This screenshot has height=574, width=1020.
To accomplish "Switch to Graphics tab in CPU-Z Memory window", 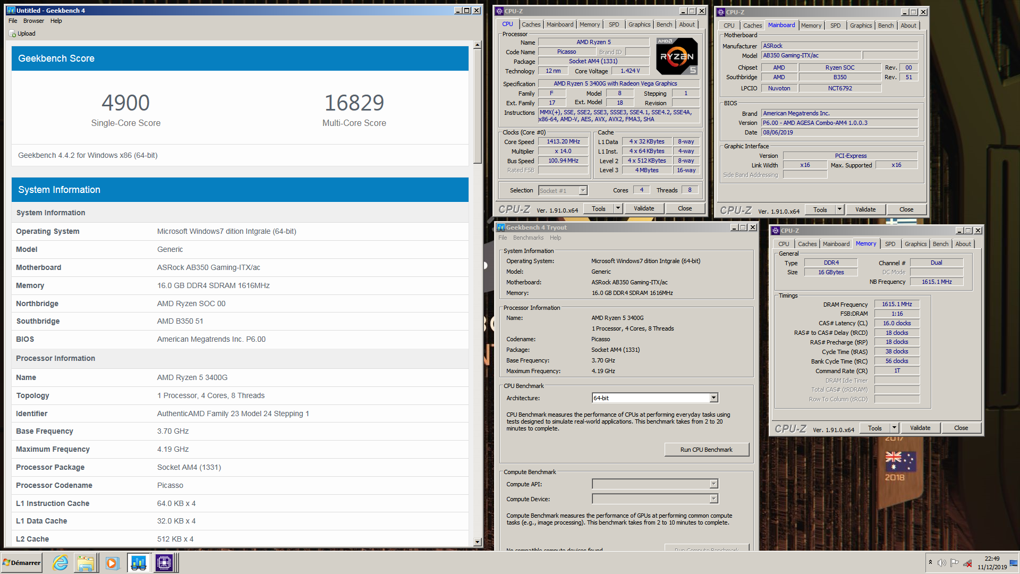I will pyautogui.click(x=916, y=244).
